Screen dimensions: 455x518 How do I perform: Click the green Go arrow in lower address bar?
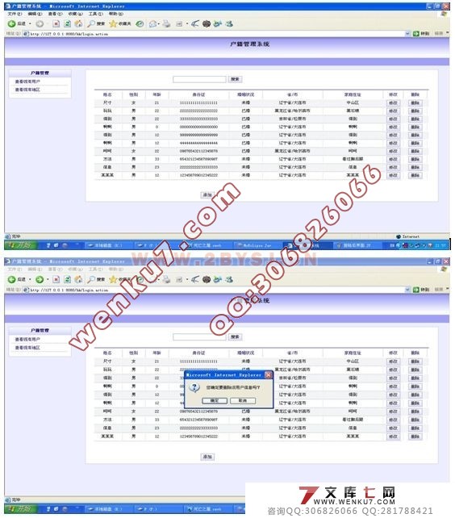point(416,290)
